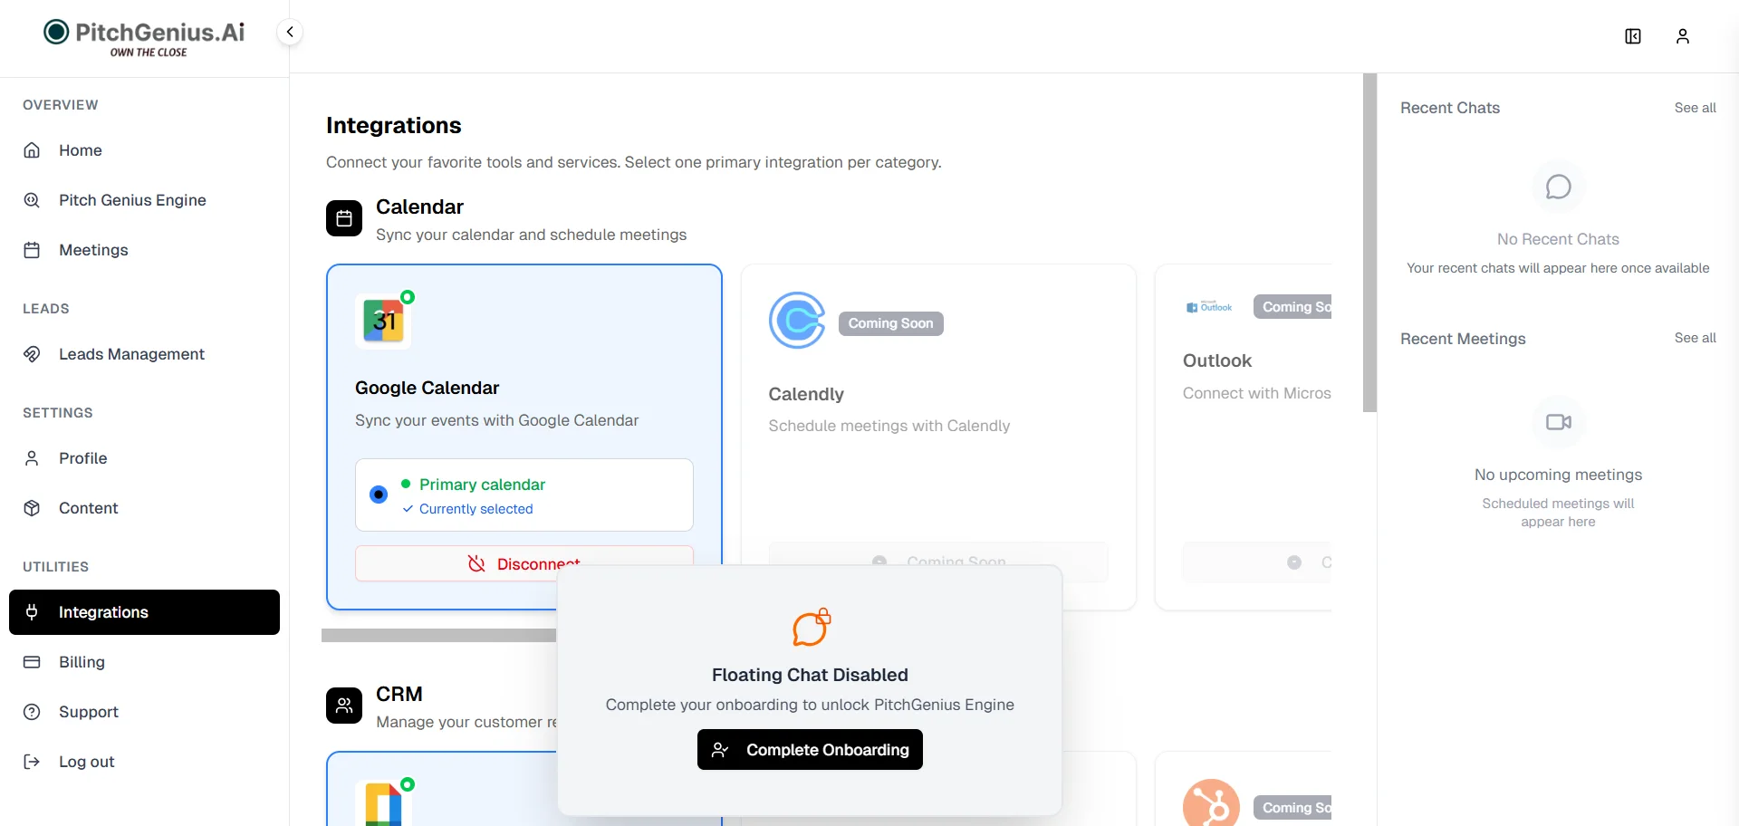Click the Content box icon
1739x826 pixels.
pos(32,508)
